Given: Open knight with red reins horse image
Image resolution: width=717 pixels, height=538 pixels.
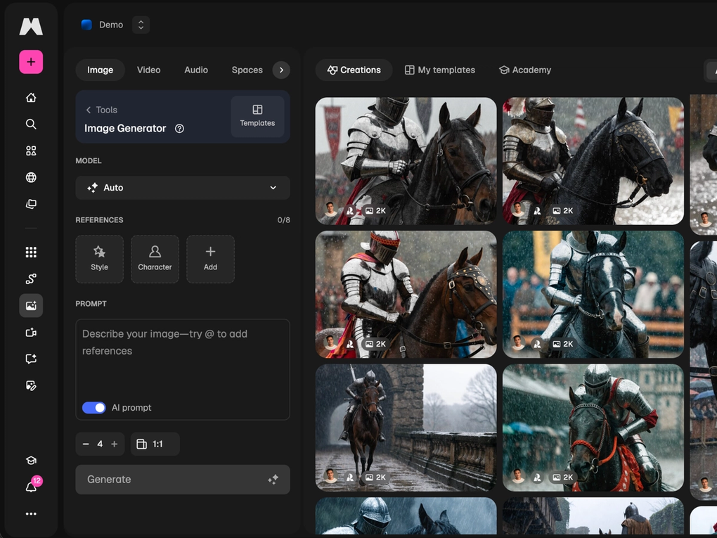Looking at the screenshot, I should click(x=593, y=428).
